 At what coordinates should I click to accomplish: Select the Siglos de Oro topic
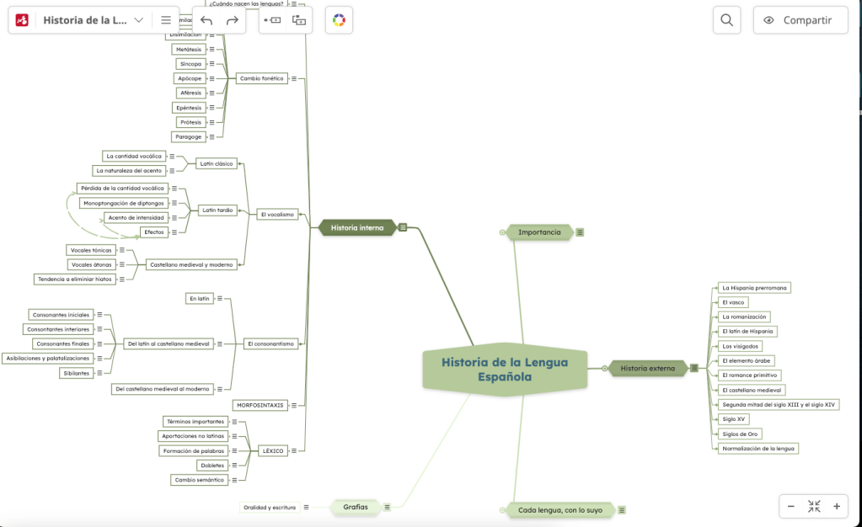(x=740, y=434)
